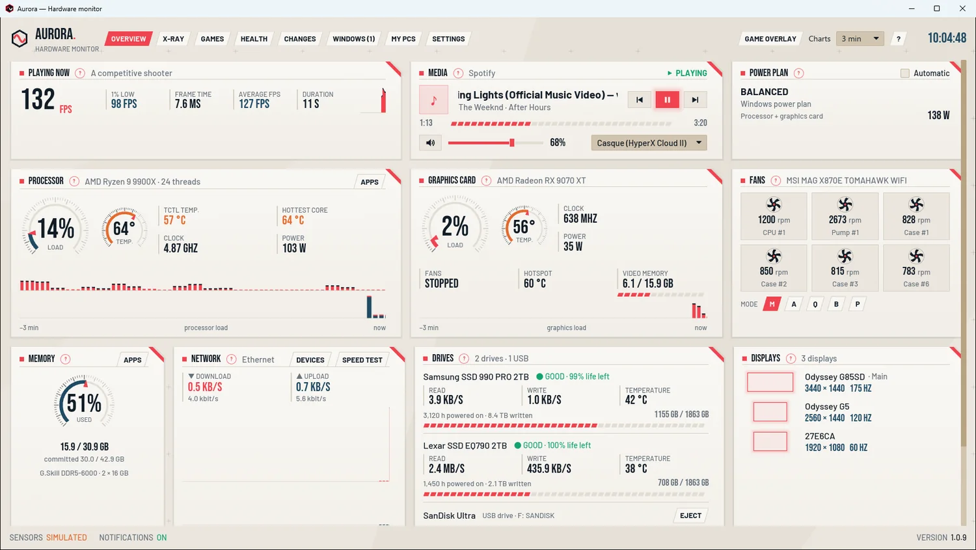Switch to the X-RAY tab
Screen dimensions: 976x550
(173, 38)
